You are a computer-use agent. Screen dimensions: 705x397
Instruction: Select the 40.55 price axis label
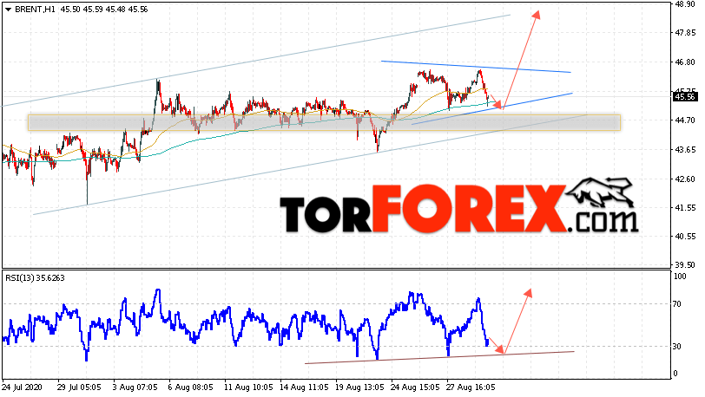pos(685,236)
